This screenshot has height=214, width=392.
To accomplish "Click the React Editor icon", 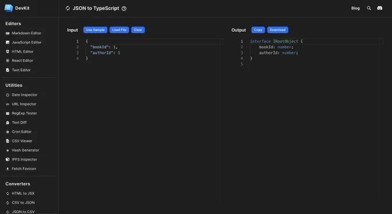I will [7, 60].
